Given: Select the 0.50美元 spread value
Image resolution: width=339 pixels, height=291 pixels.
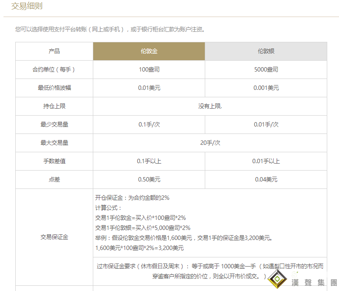Looking at the screenshot, I should point(149,179).
